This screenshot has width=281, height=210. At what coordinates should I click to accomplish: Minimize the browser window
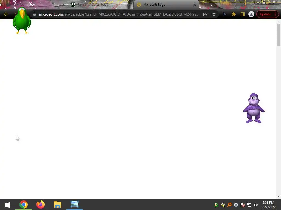point(258,2)
